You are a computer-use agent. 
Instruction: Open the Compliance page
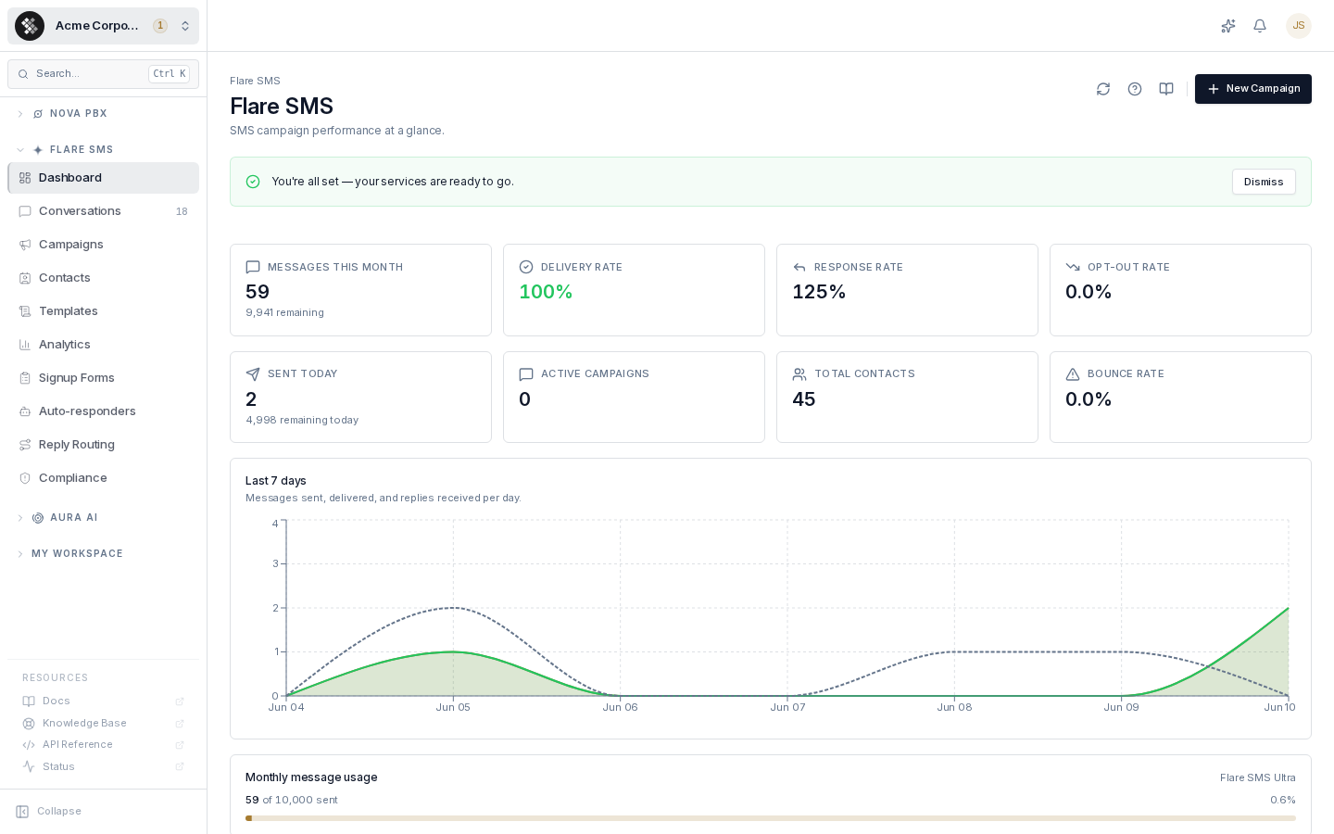[103, 478]
